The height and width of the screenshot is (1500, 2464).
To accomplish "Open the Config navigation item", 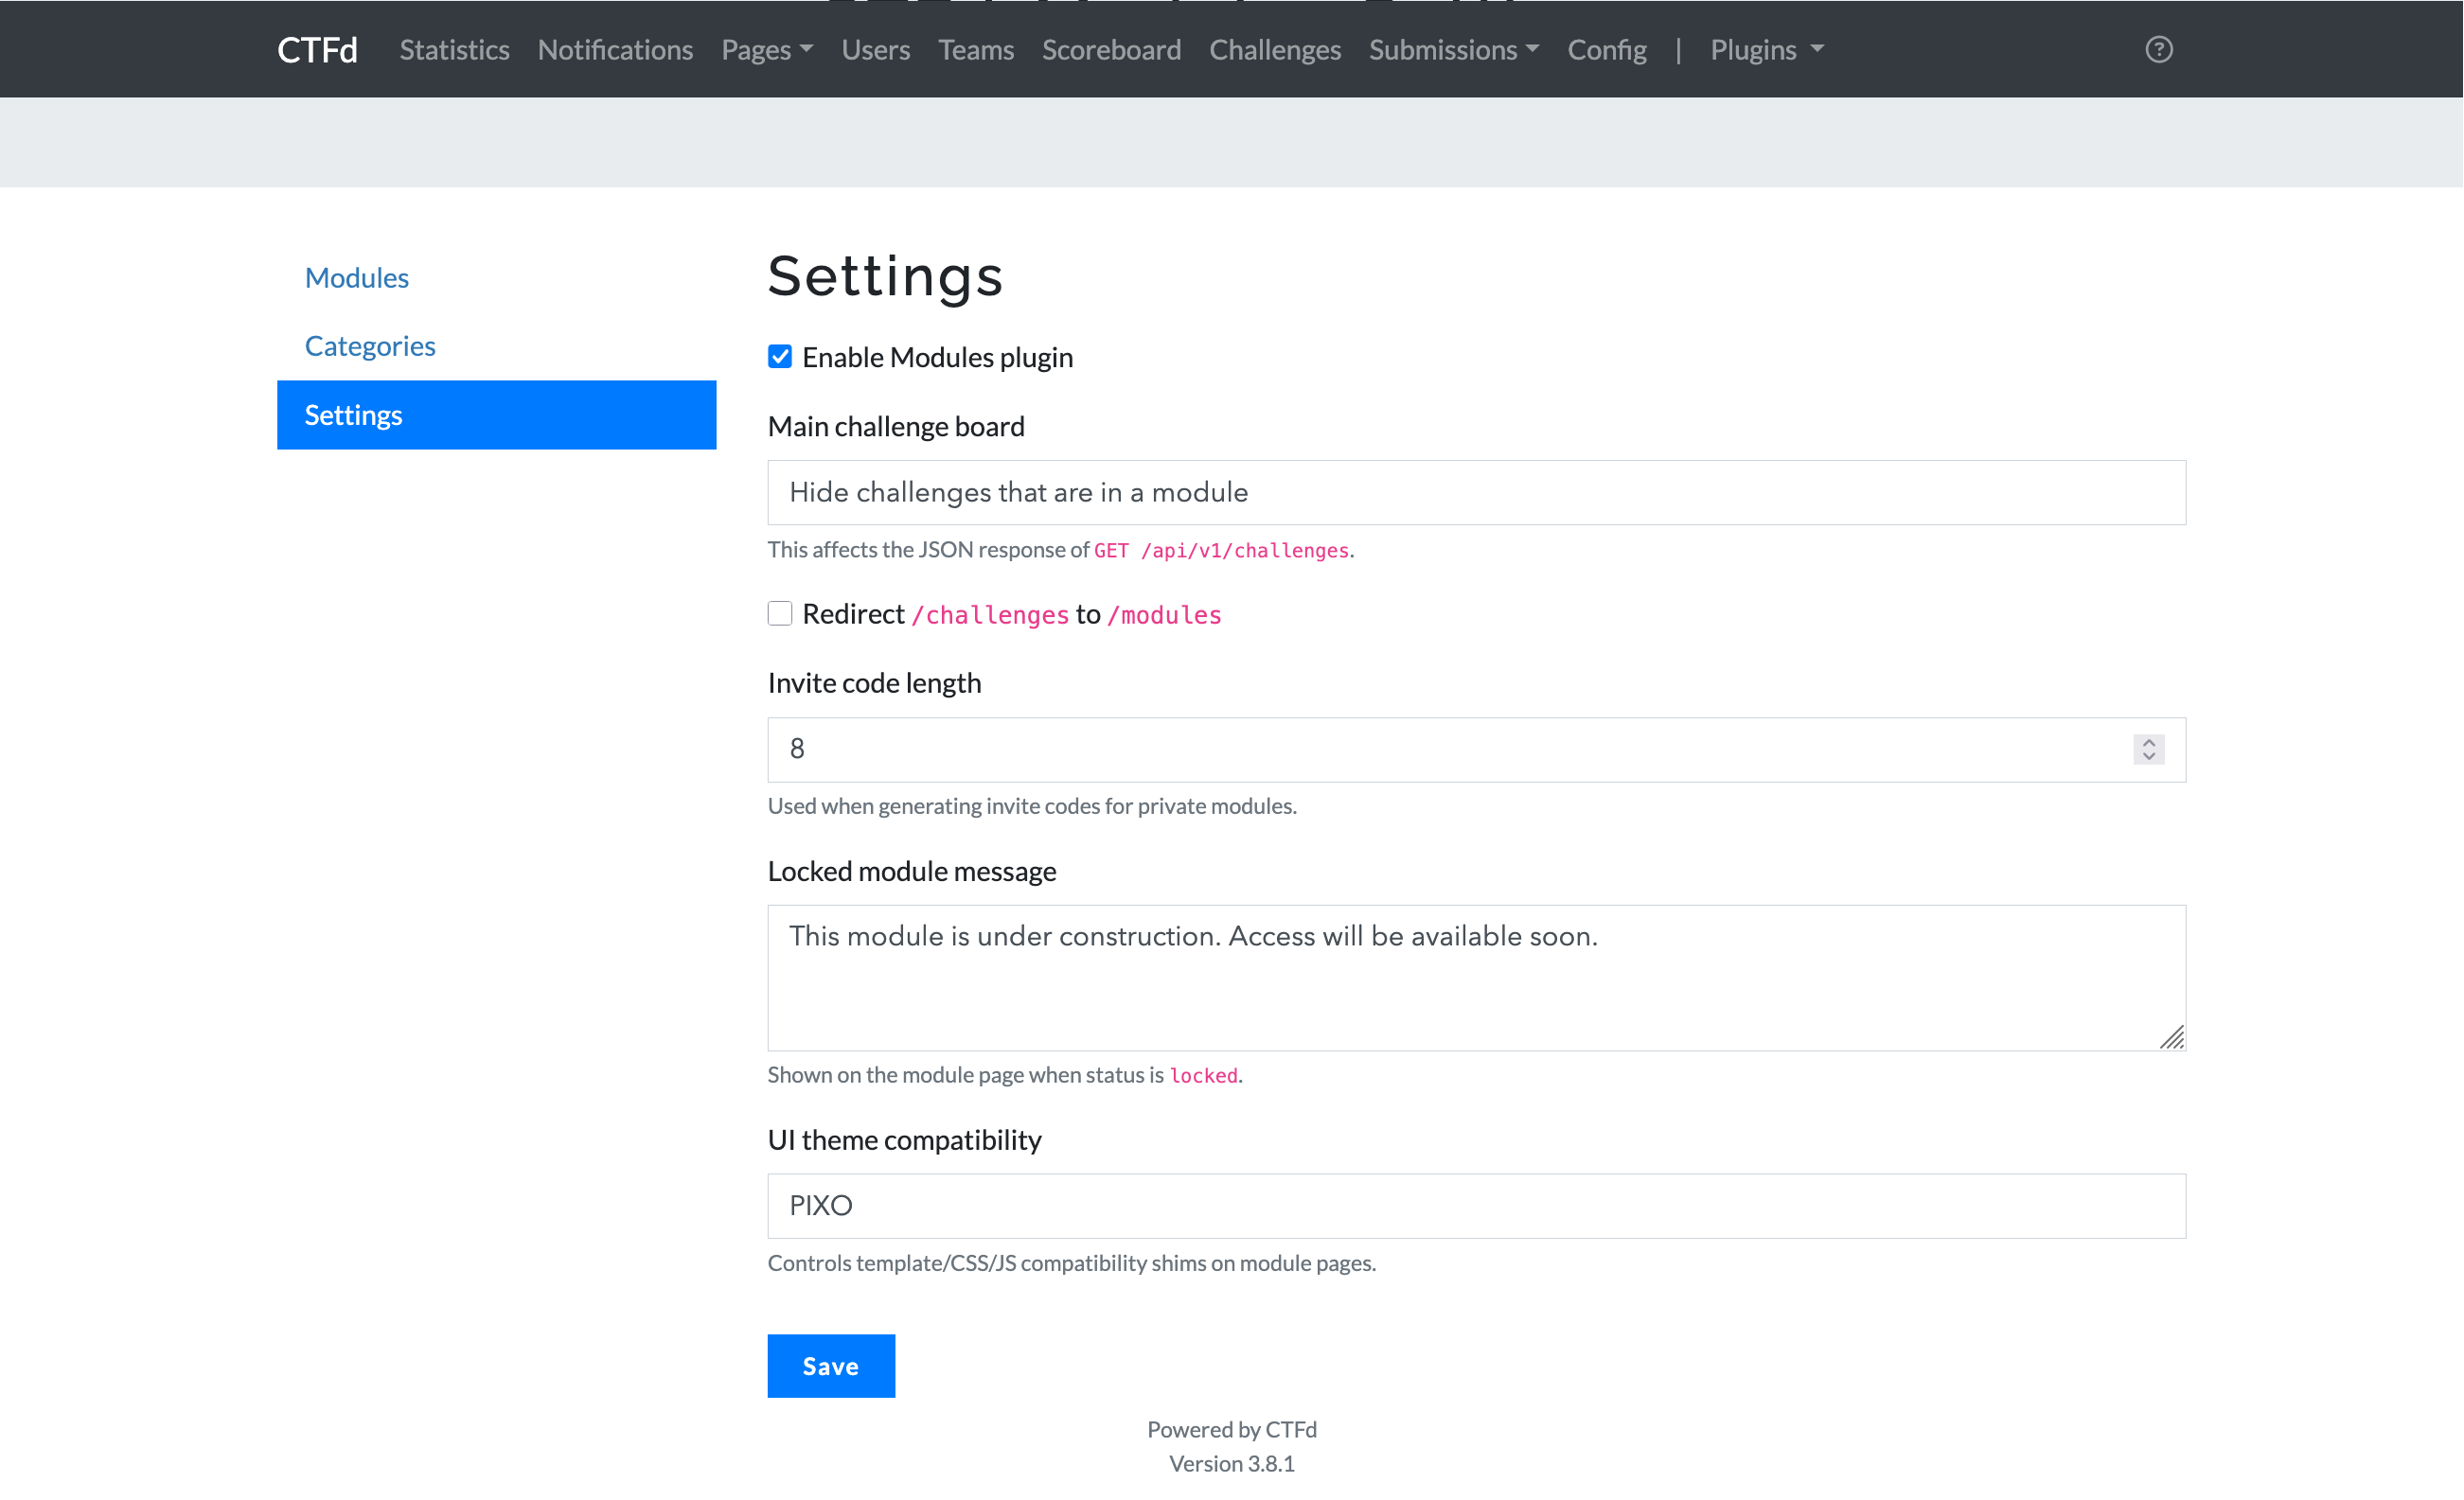I will click(1606, 49).
